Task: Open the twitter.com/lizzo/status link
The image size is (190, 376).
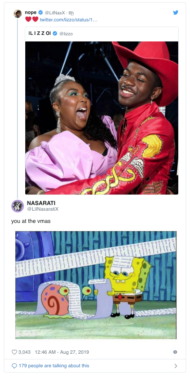Action: [68, 20]
